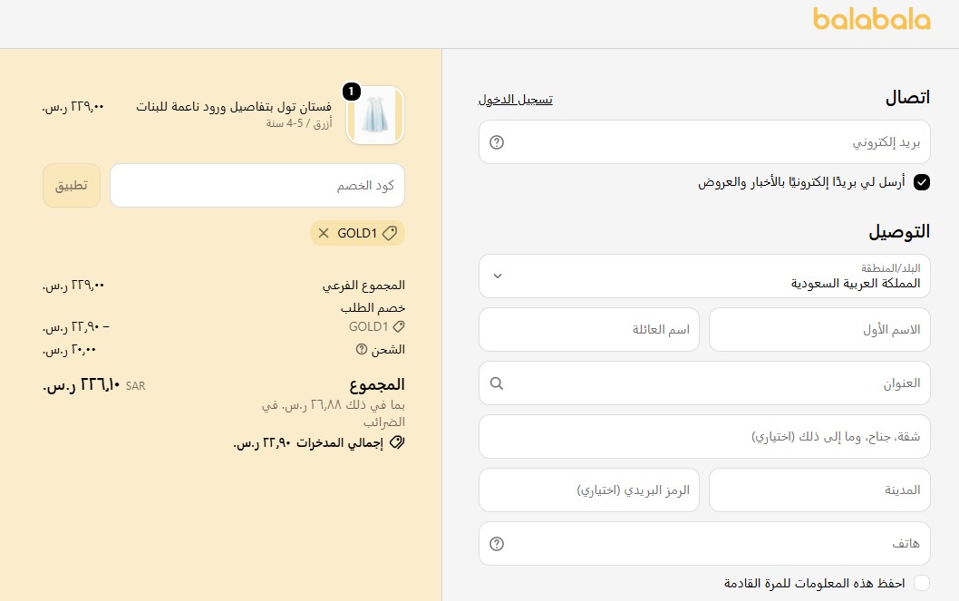
Task: Focus the discount code input field
Action: pyautogui.click(x=257, y=185)
